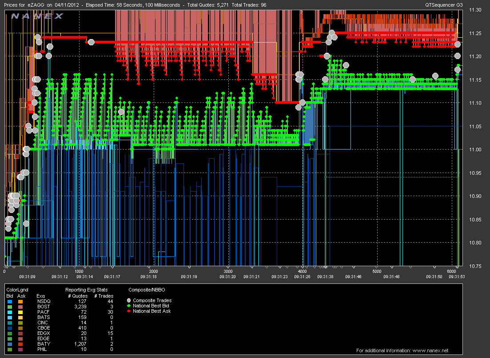
Task: Click the 09:31:53 time axis label
Action: coord(457,276)
